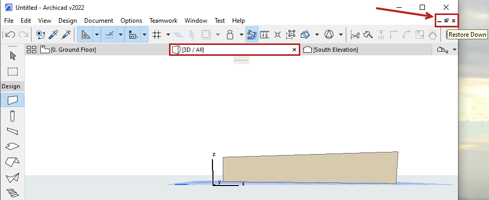Click the Restore Down button
The image size is (489, 200).
click(x=447, y=21)
